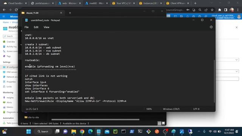Open Chrome side panel

pyautogui.click(x=226, y=10)
